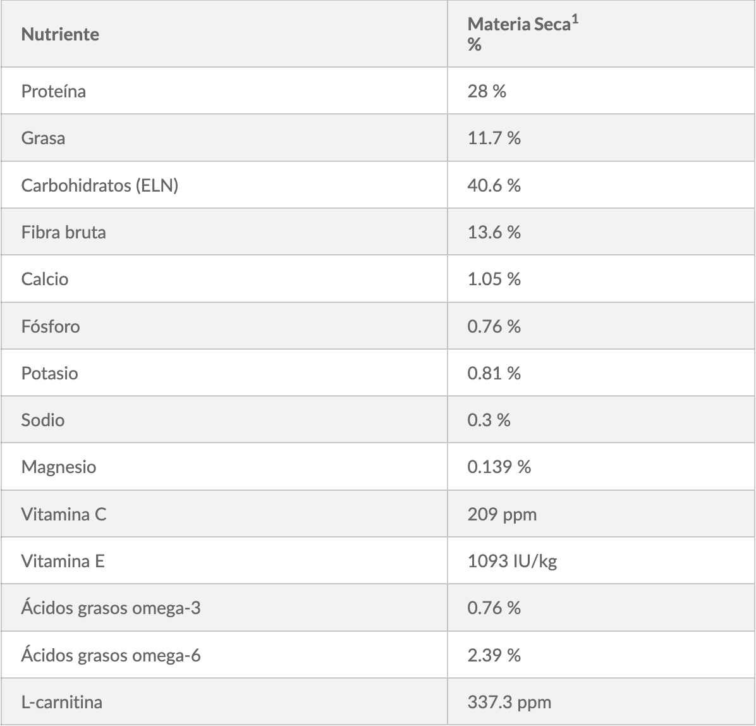
Task: Click the 2.39 % omega-6 value
Action: tap(494, 655)
